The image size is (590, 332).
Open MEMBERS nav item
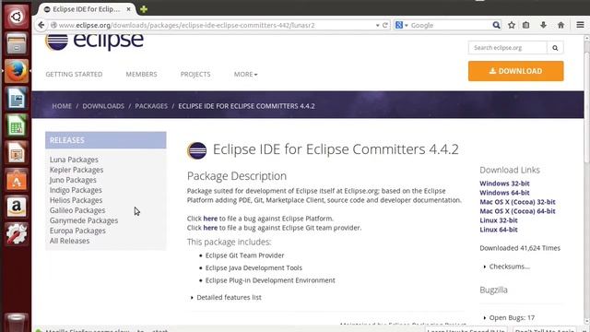point(141,74)
